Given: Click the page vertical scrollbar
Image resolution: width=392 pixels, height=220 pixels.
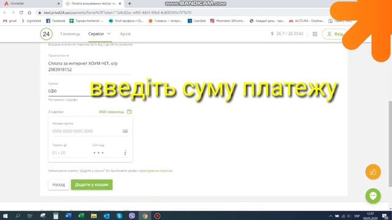Looking at the screenshot, I should click(x=390, y=144).
